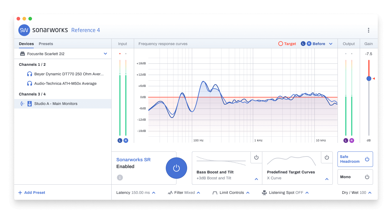Image resolution: width=392 pixels, height=214 pixels.
Task: Open the three-dot options menu
Action: 369,30
